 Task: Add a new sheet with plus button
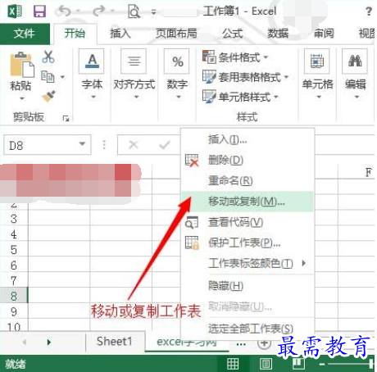pos(265,343)
